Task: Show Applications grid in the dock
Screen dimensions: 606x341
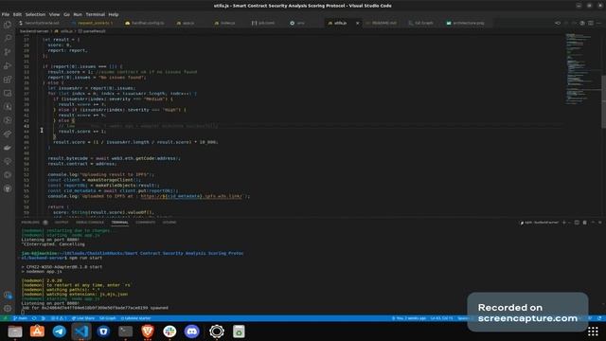Action: pos(593,332)
